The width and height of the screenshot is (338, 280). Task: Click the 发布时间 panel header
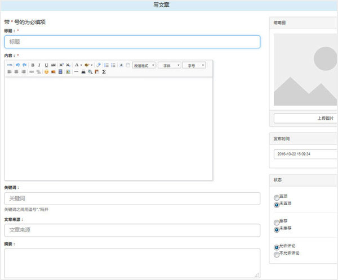point(304,139)
